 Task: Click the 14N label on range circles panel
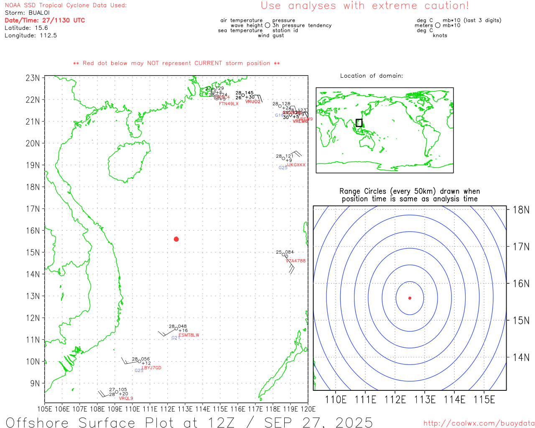521,357
